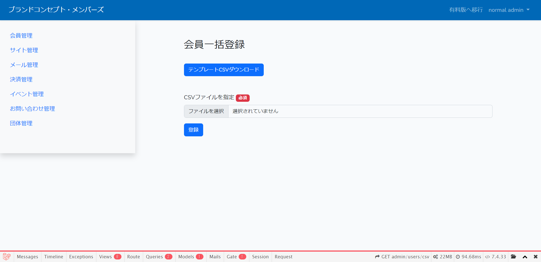Show the Models debugbar tab
541x262 pixels.
point(191,257)
